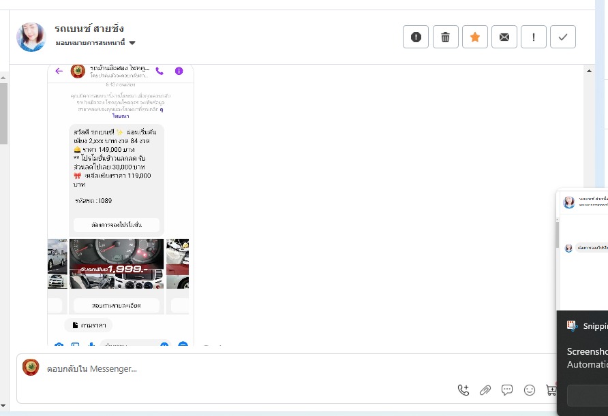Click the purple info icon in screenshot
Screen dimensions: 608x416
[x=179, y=71]
